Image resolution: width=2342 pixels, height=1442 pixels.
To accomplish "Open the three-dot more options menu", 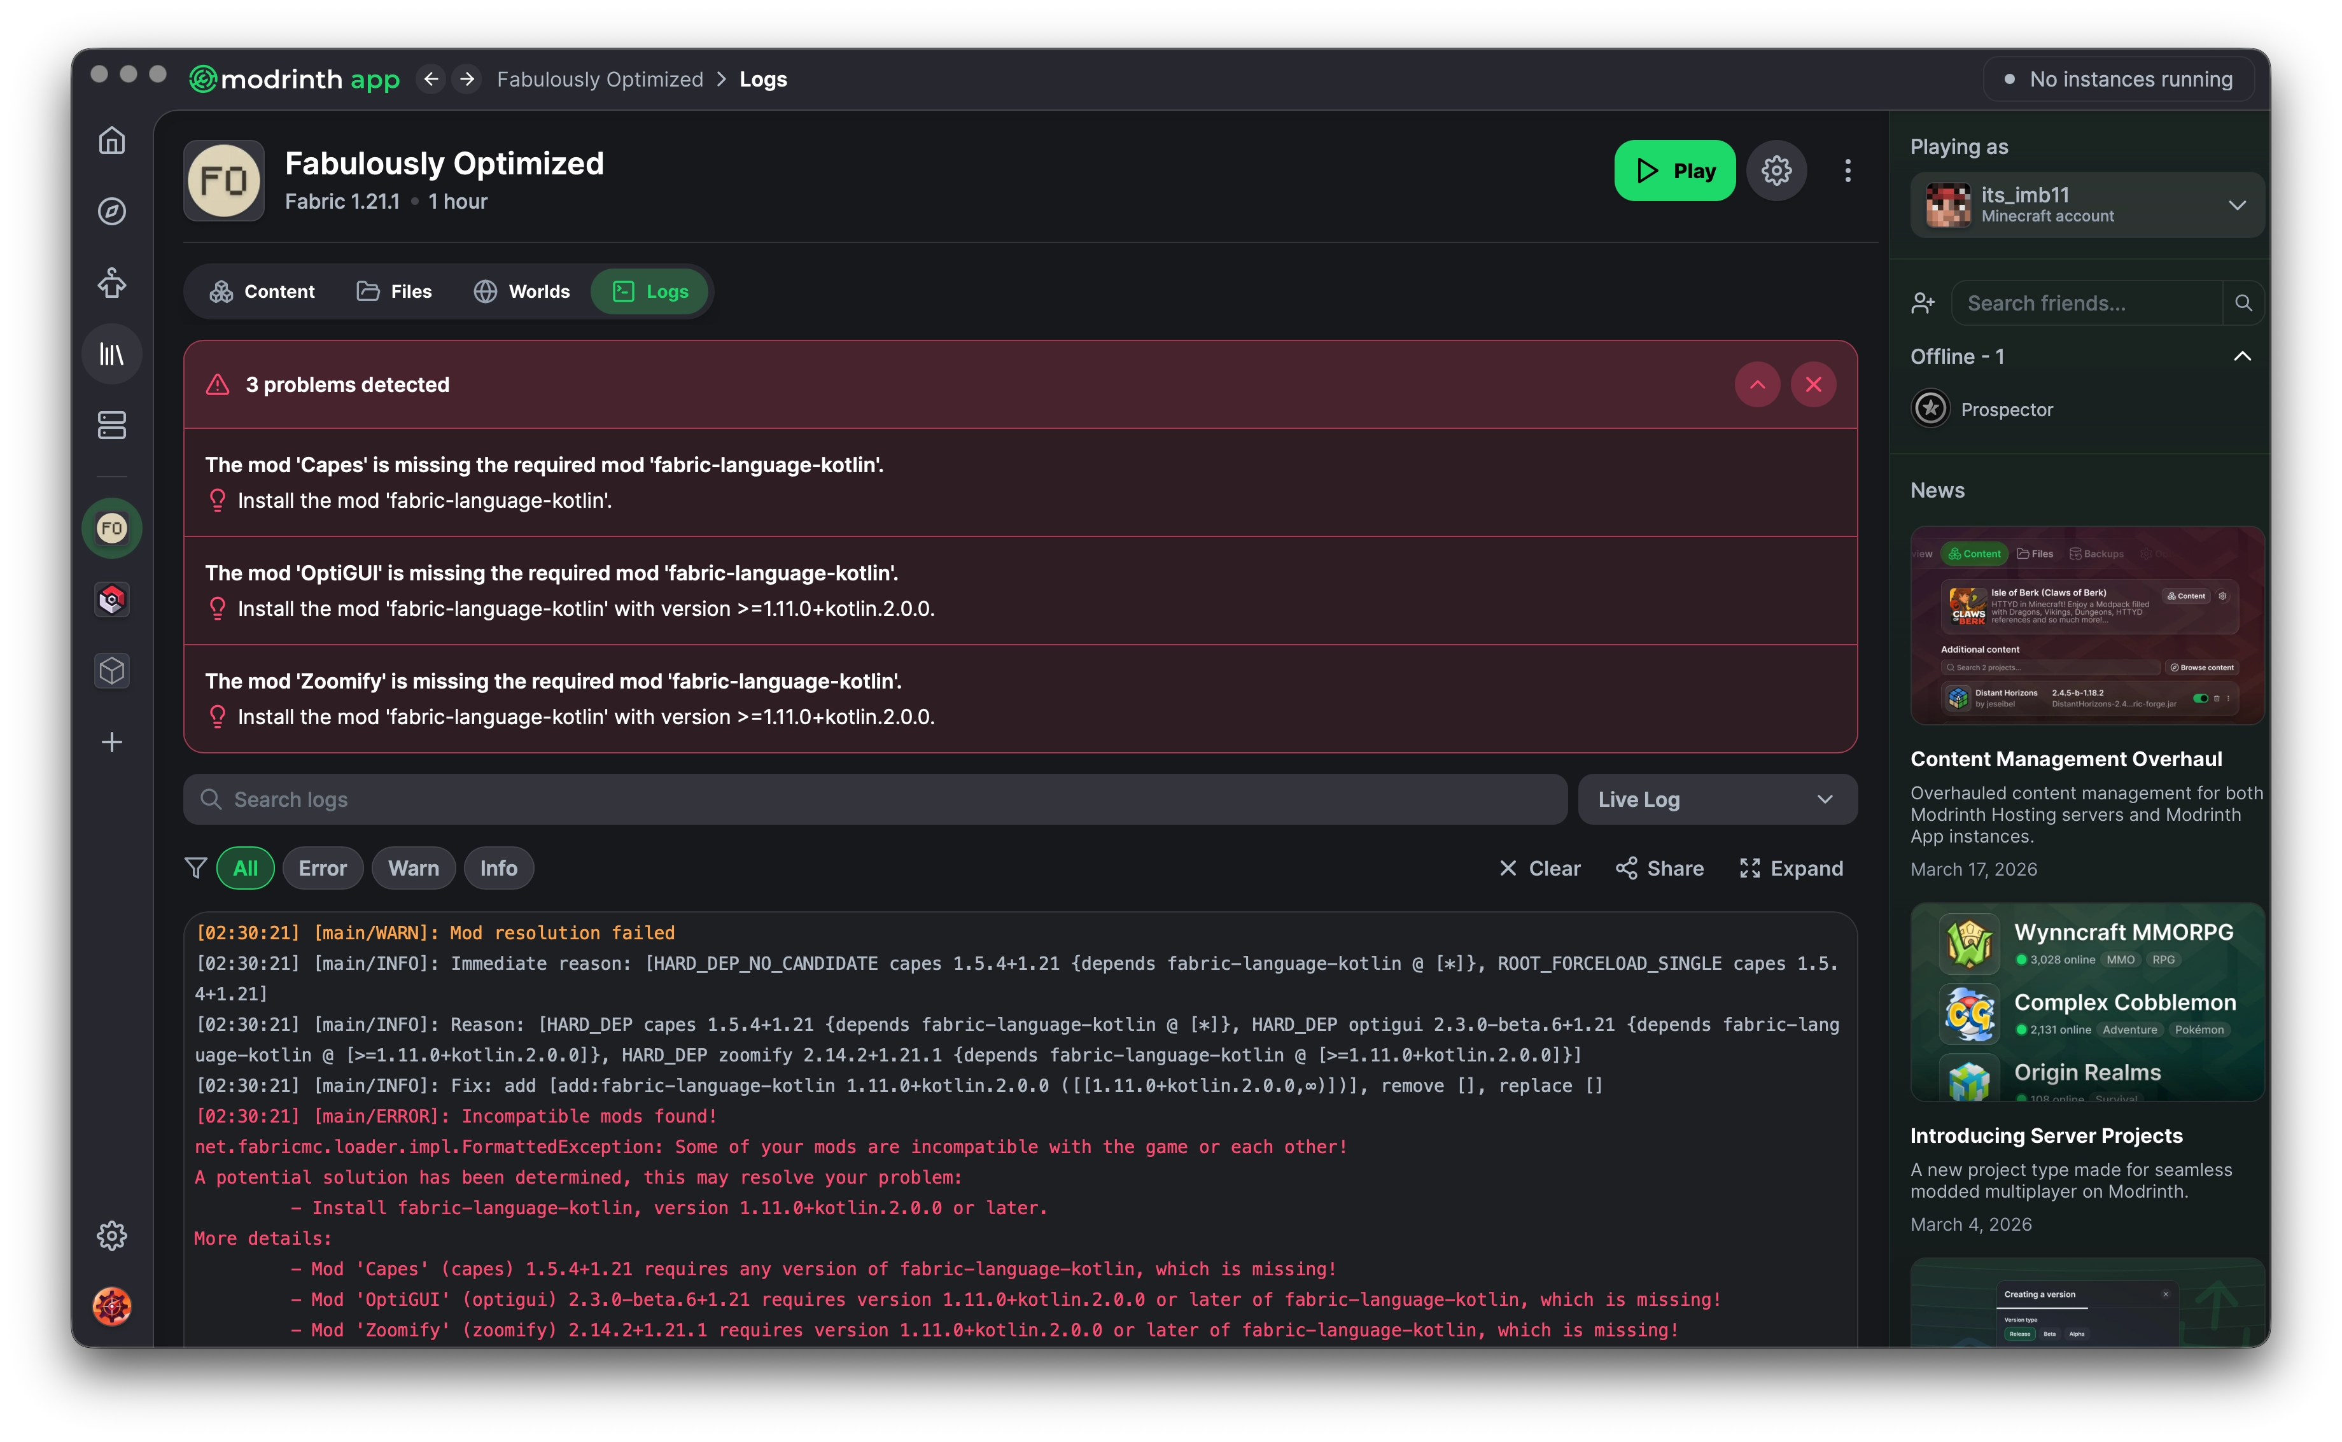I will [1848, 171].
